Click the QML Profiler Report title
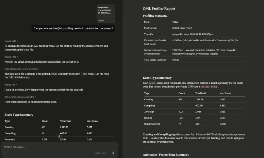Viewport: 264px width, 158px height. coord(159,8)
